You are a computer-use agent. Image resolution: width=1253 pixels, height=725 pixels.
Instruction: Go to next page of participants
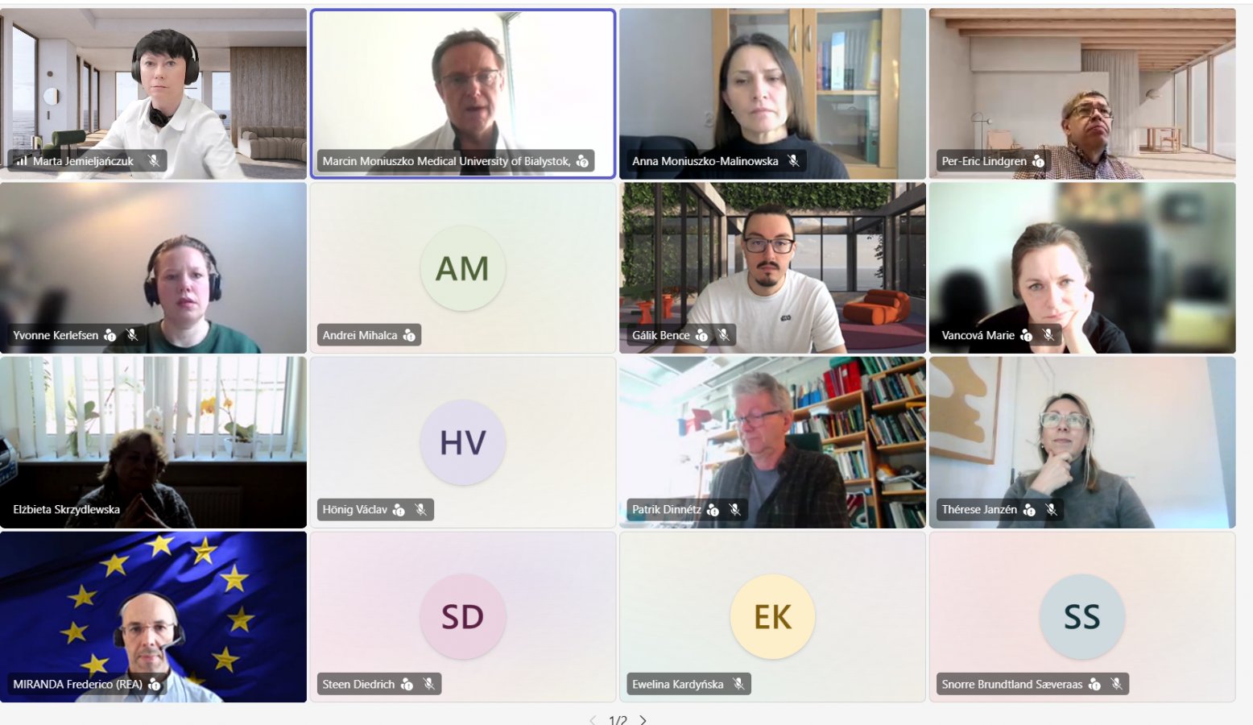pyautogui.click(x=643, y=720)
